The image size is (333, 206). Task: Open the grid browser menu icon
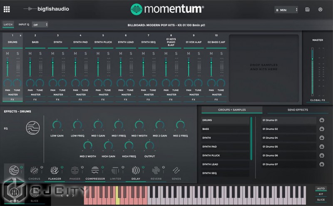(7, 9)
